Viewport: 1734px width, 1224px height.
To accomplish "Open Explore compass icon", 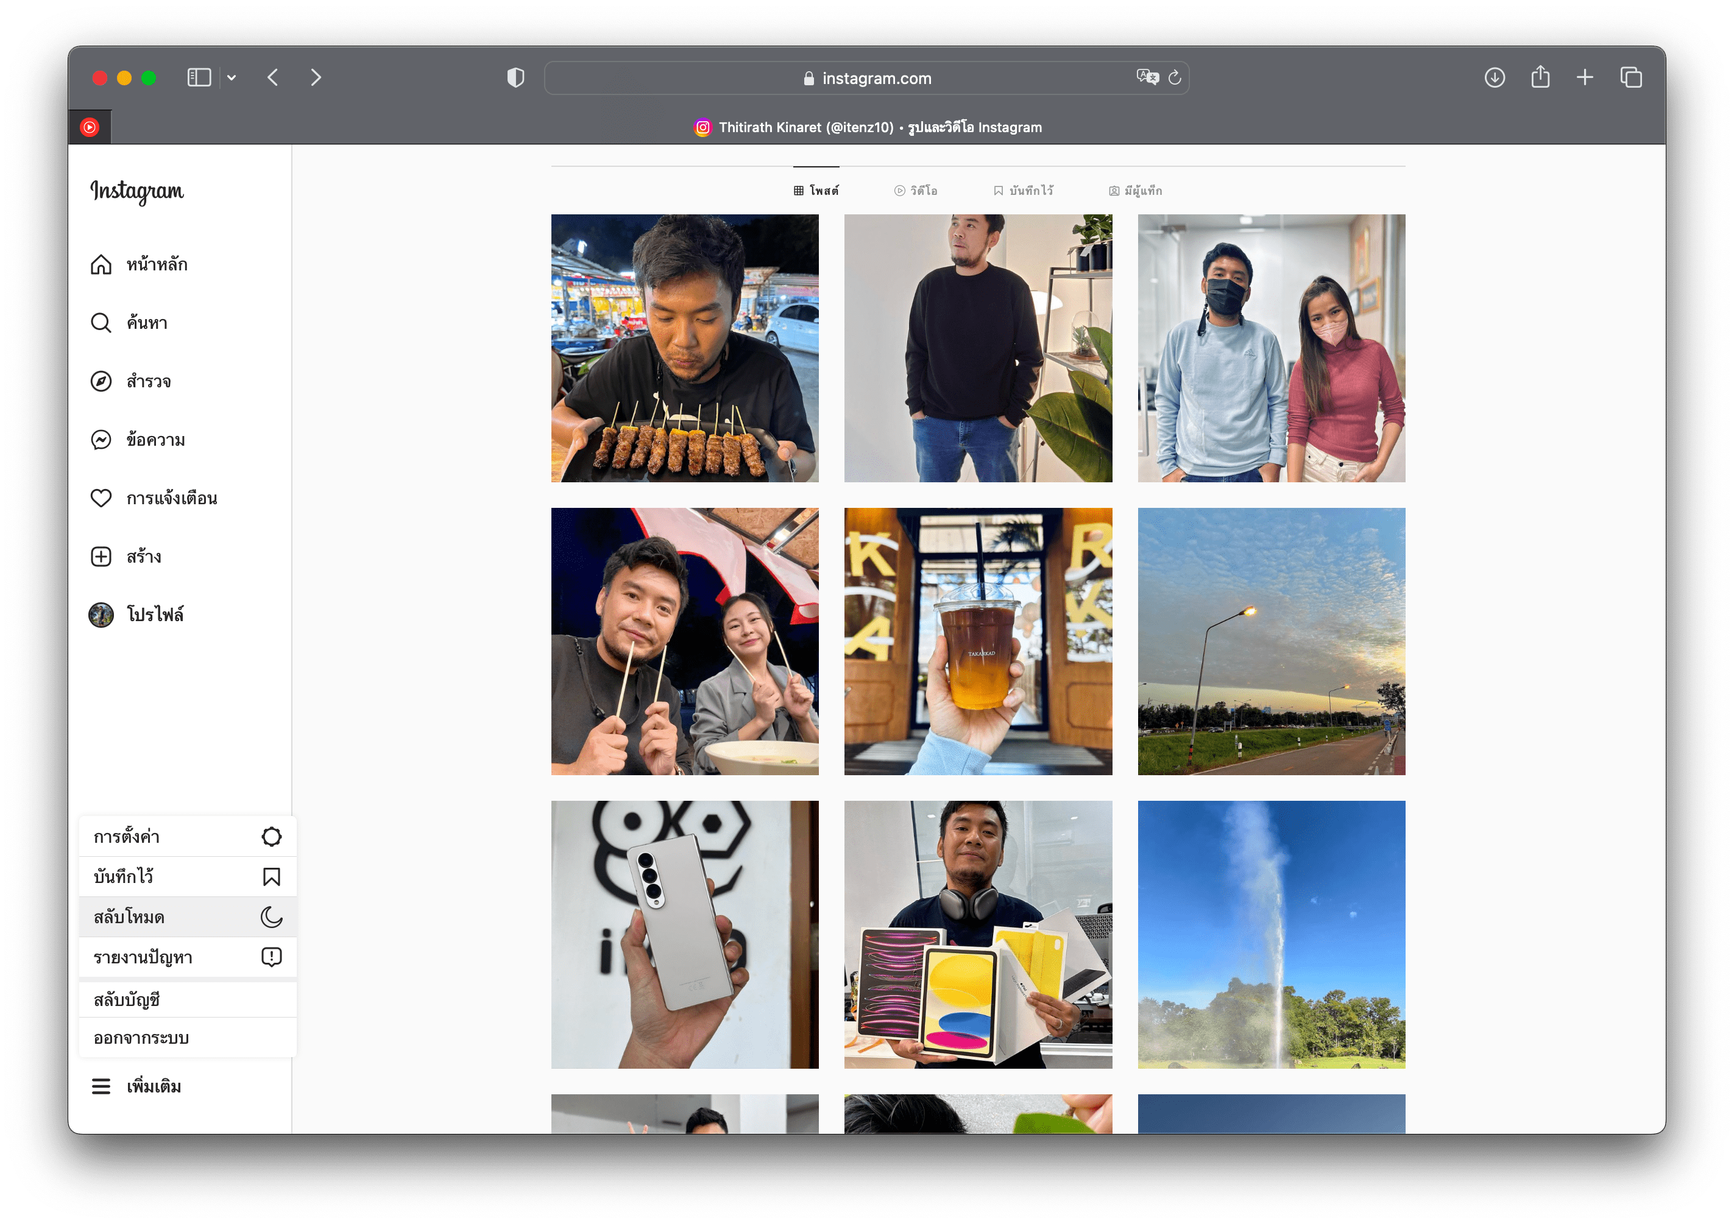I will coord(101,381).
